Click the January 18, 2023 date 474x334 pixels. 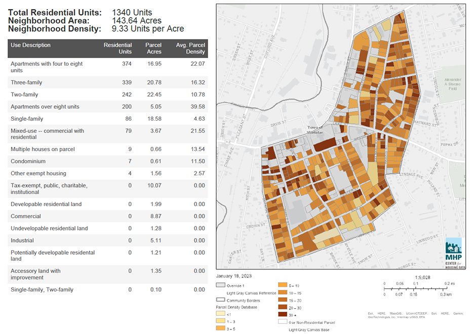[233, 276]
